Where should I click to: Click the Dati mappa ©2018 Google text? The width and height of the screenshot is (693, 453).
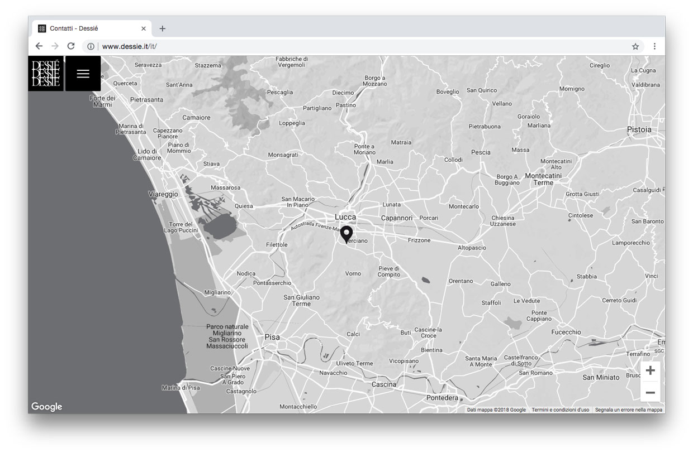tap(496, 409)
